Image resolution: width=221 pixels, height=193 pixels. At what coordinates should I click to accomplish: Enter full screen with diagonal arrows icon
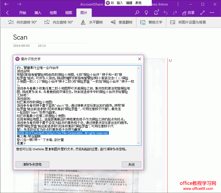tap(202, 13)
